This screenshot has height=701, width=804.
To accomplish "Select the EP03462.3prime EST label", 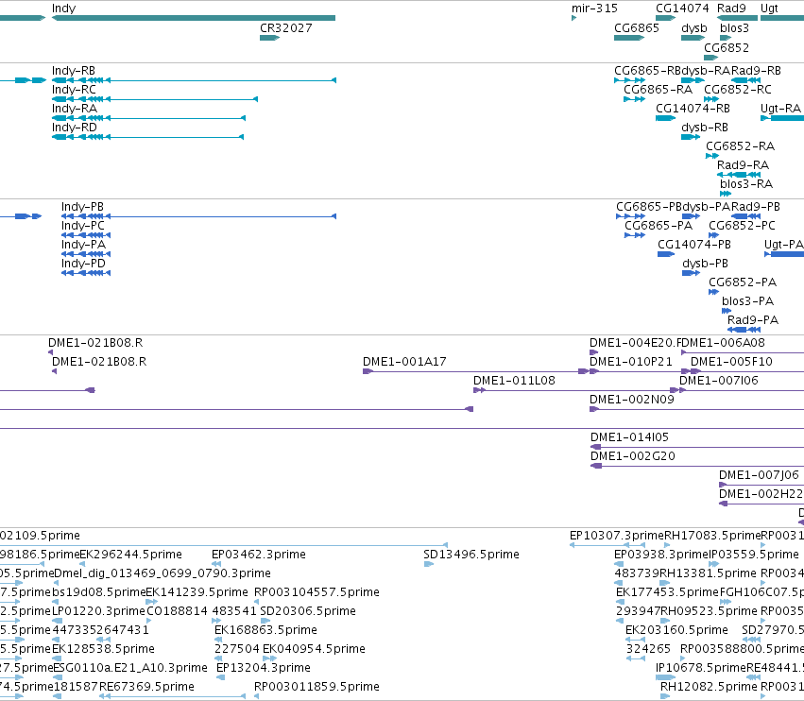I will [259, 555].
